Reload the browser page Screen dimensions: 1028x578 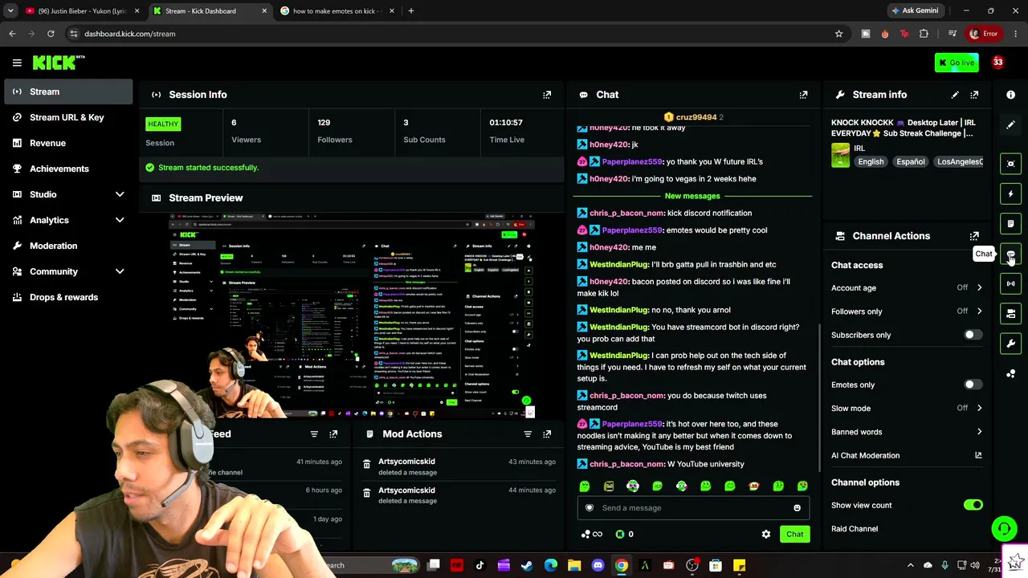pyautogui.click(x=51, y=34)
